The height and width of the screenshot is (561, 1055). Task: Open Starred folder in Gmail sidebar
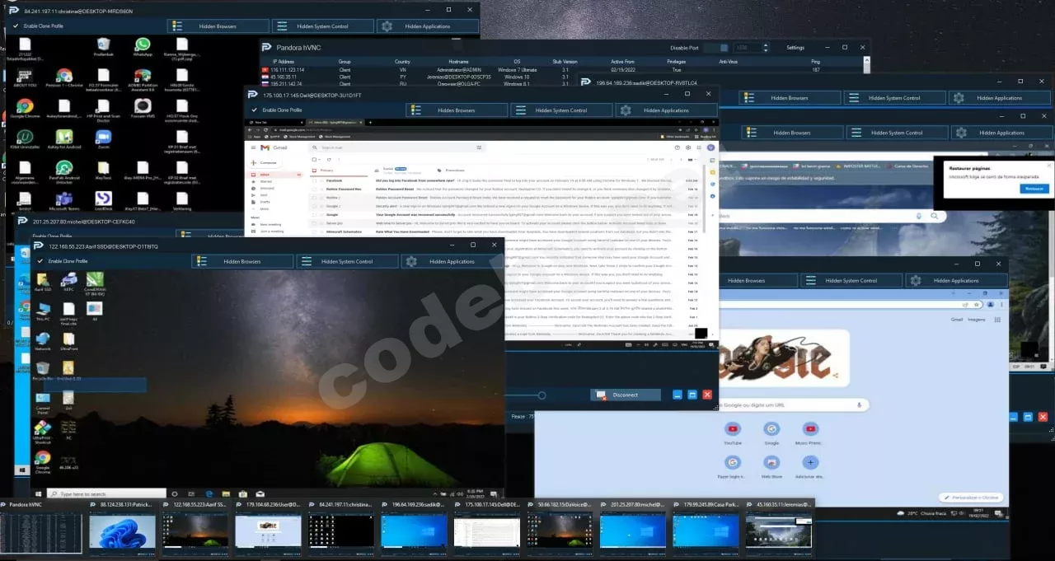click(266, 181)
